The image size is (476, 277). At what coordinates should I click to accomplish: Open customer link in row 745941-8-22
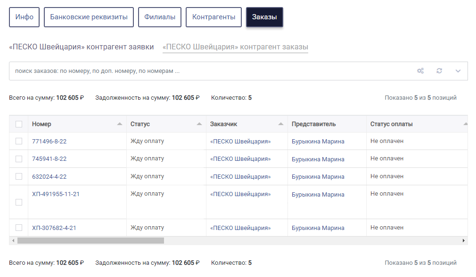coord(240,159)
